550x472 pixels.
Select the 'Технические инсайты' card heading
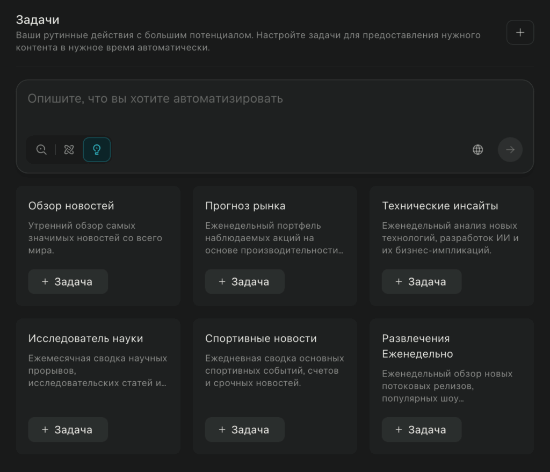click(x=440, y=206)
